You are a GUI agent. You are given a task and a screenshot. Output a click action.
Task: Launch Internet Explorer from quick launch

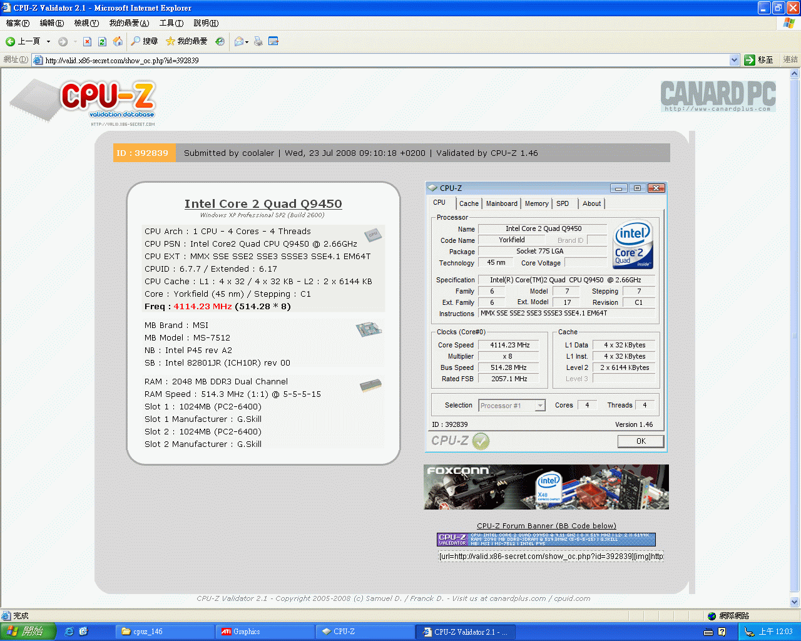point(69,632)
